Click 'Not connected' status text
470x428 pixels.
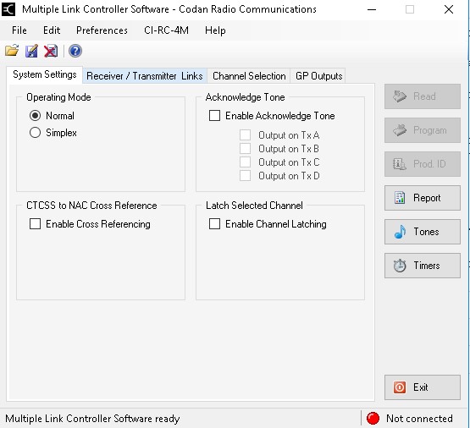click(419, 419)
